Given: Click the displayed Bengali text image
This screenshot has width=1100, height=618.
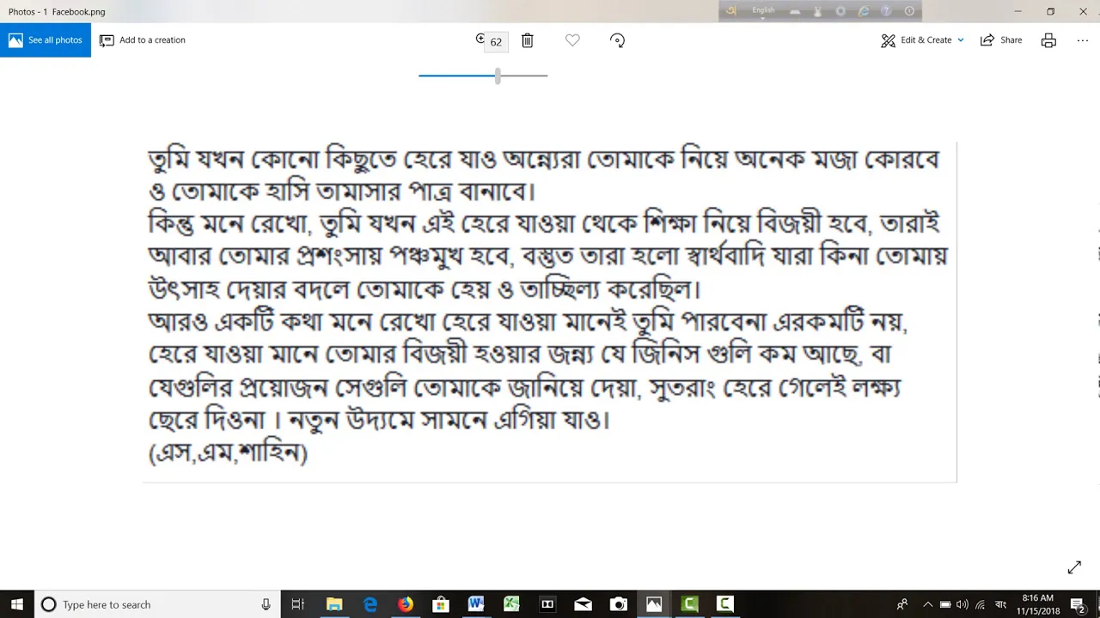Looking at the screenshot, I should pos(550,312).
